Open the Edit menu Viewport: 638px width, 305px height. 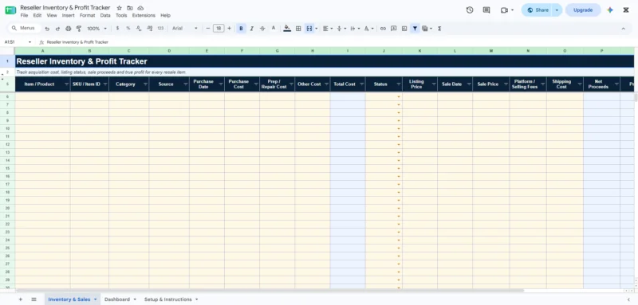(37, 15)
